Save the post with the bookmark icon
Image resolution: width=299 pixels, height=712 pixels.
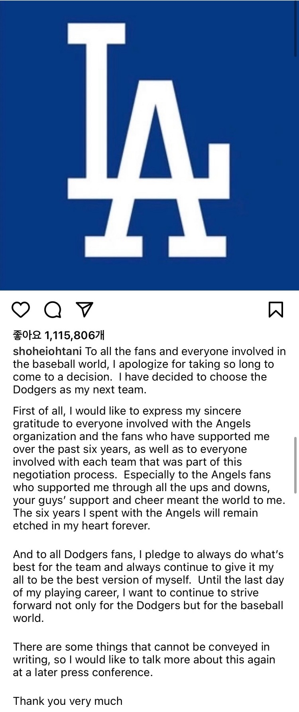coord(276,310)
